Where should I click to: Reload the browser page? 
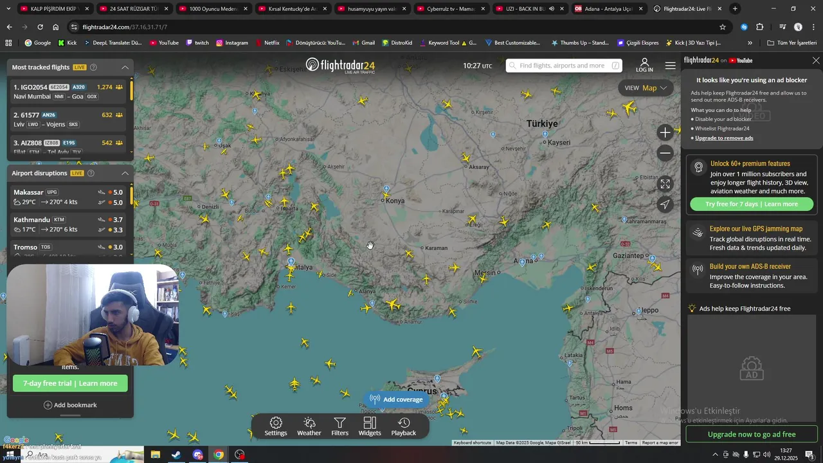click(40, 27)
